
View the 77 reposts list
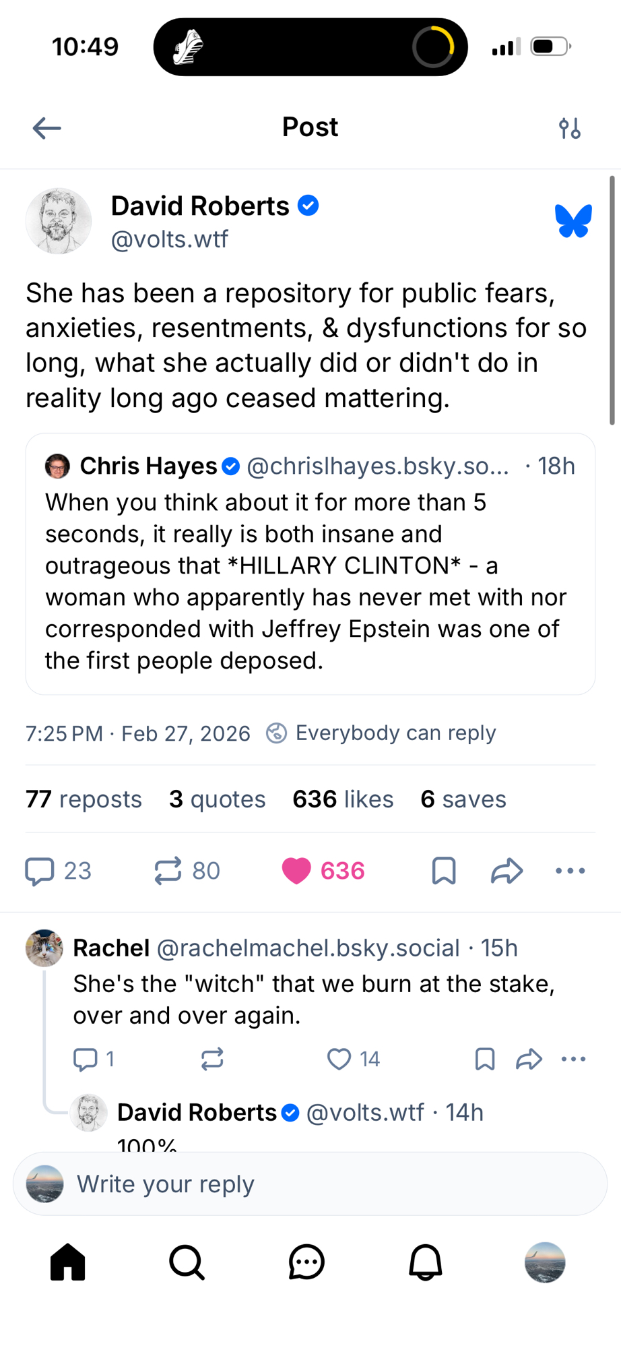click(84, 799)
